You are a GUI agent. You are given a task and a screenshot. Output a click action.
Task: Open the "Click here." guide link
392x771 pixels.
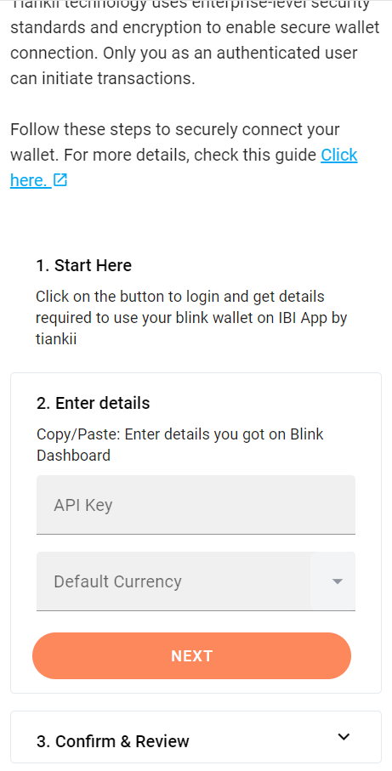[x=184, y=167]
